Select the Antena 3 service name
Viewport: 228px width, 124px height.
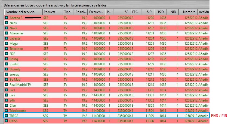click(x=16, y=18)
